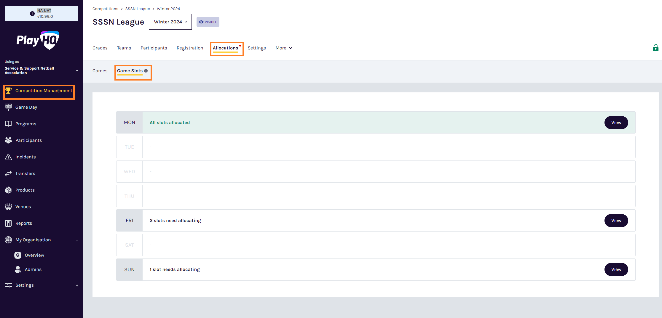662x318 pixels.
Task: Switch to the Teams tab
Action: click(x=124, y=48)
